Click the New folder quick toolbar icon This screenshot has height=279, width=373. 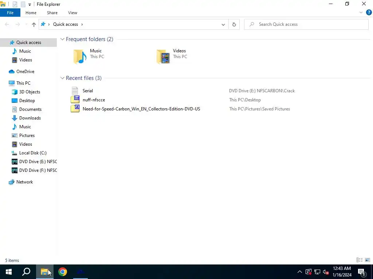(23, 4)
